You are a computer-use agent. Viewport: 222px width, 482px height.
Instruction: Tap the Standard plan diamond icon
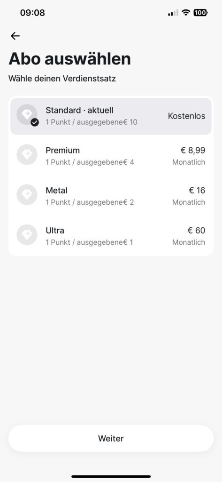tap(27, 115)
